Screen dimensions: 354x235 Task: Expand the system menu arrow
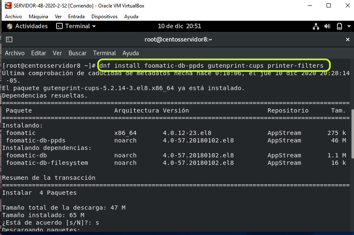coord(349,27)
